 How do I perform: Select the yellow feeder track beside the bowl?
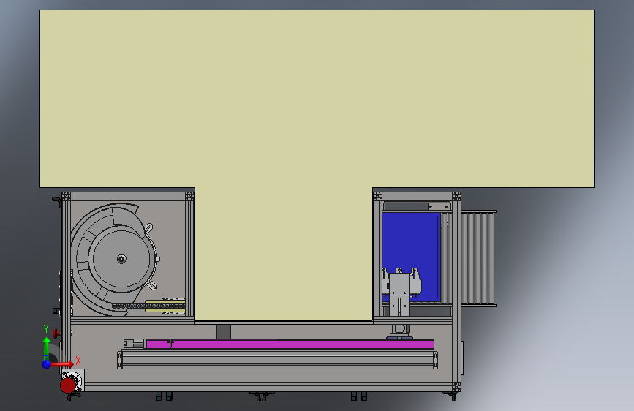pos(165,306)
